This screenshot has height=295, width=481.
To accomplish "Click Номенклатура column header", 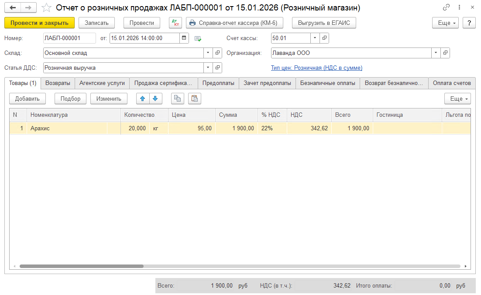I will (74, 115).
